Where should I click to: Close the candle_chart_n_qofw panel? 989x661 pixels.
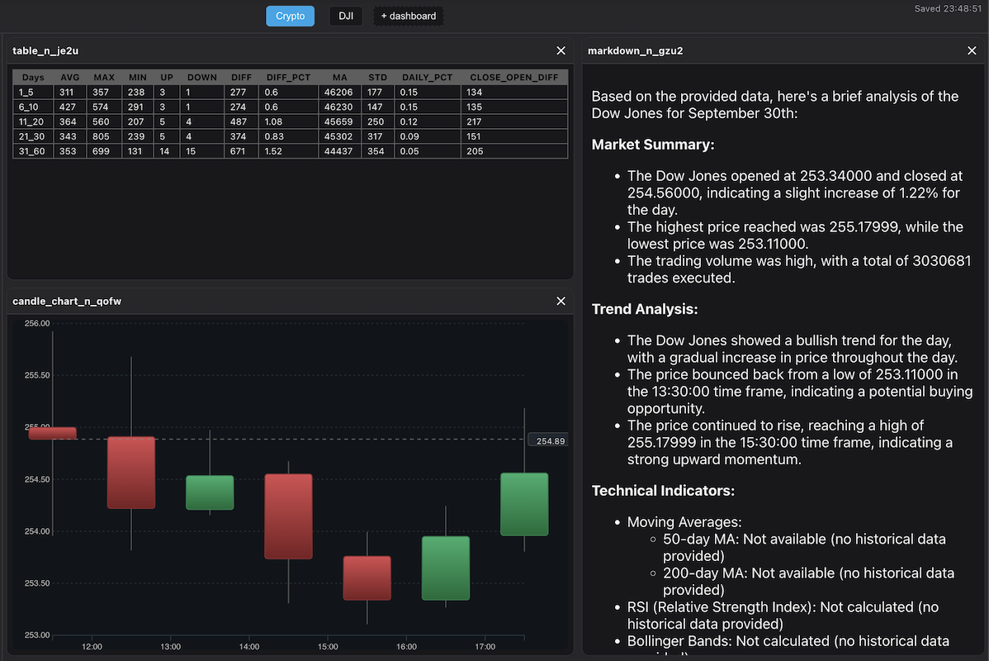[x=561, y=301]
